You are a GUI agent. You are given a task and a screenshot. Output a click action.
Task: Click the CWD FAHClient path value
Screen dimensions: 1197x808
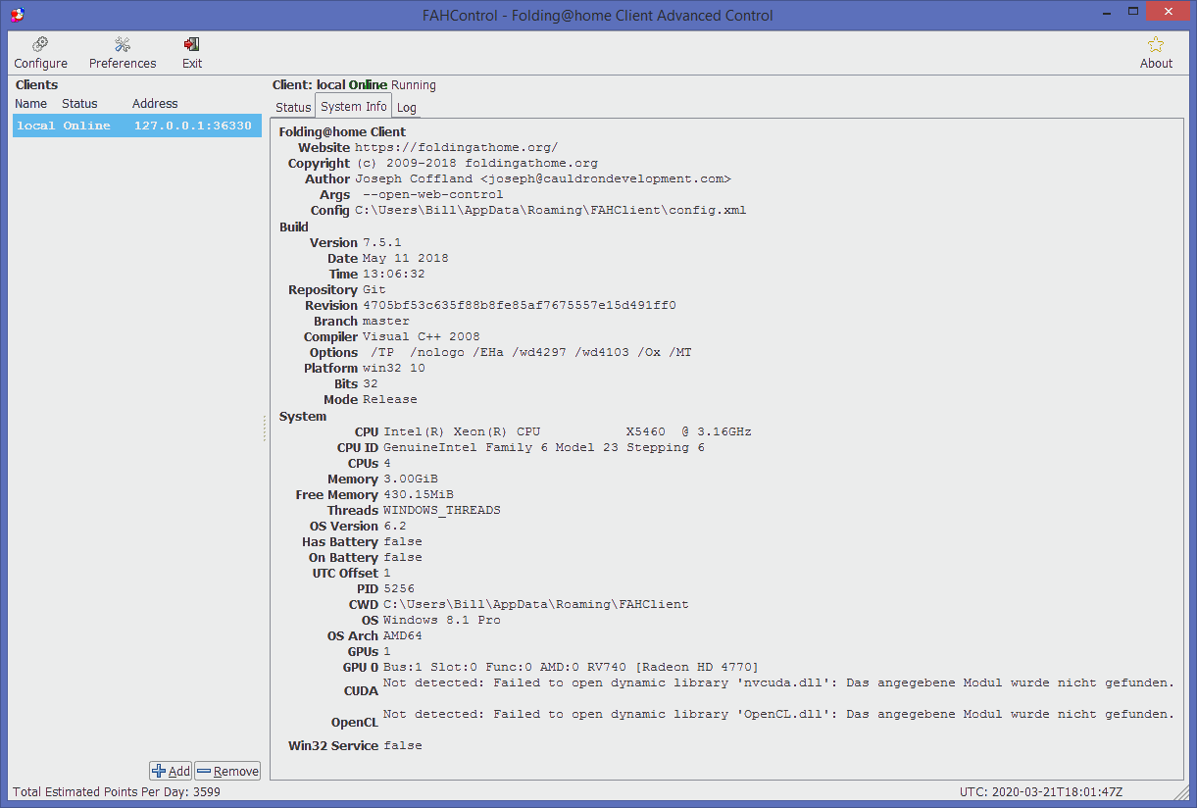pyautogui.click(x=536, y=604)
